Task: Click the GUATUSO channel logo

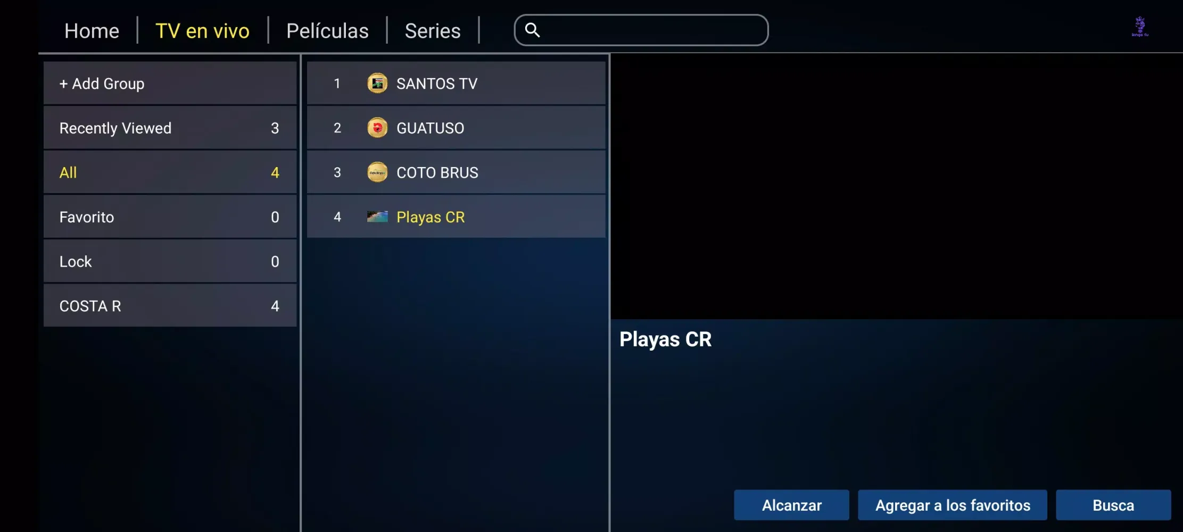Action: [x=377, y=128]
